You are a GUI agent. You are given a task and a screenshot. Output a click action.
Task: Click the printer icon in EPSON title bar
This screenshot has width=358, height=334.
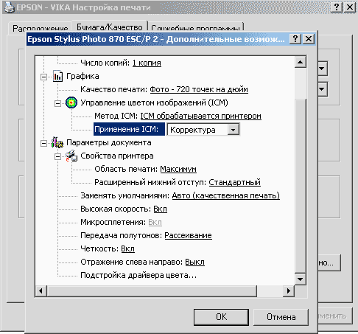click(10, 7)
